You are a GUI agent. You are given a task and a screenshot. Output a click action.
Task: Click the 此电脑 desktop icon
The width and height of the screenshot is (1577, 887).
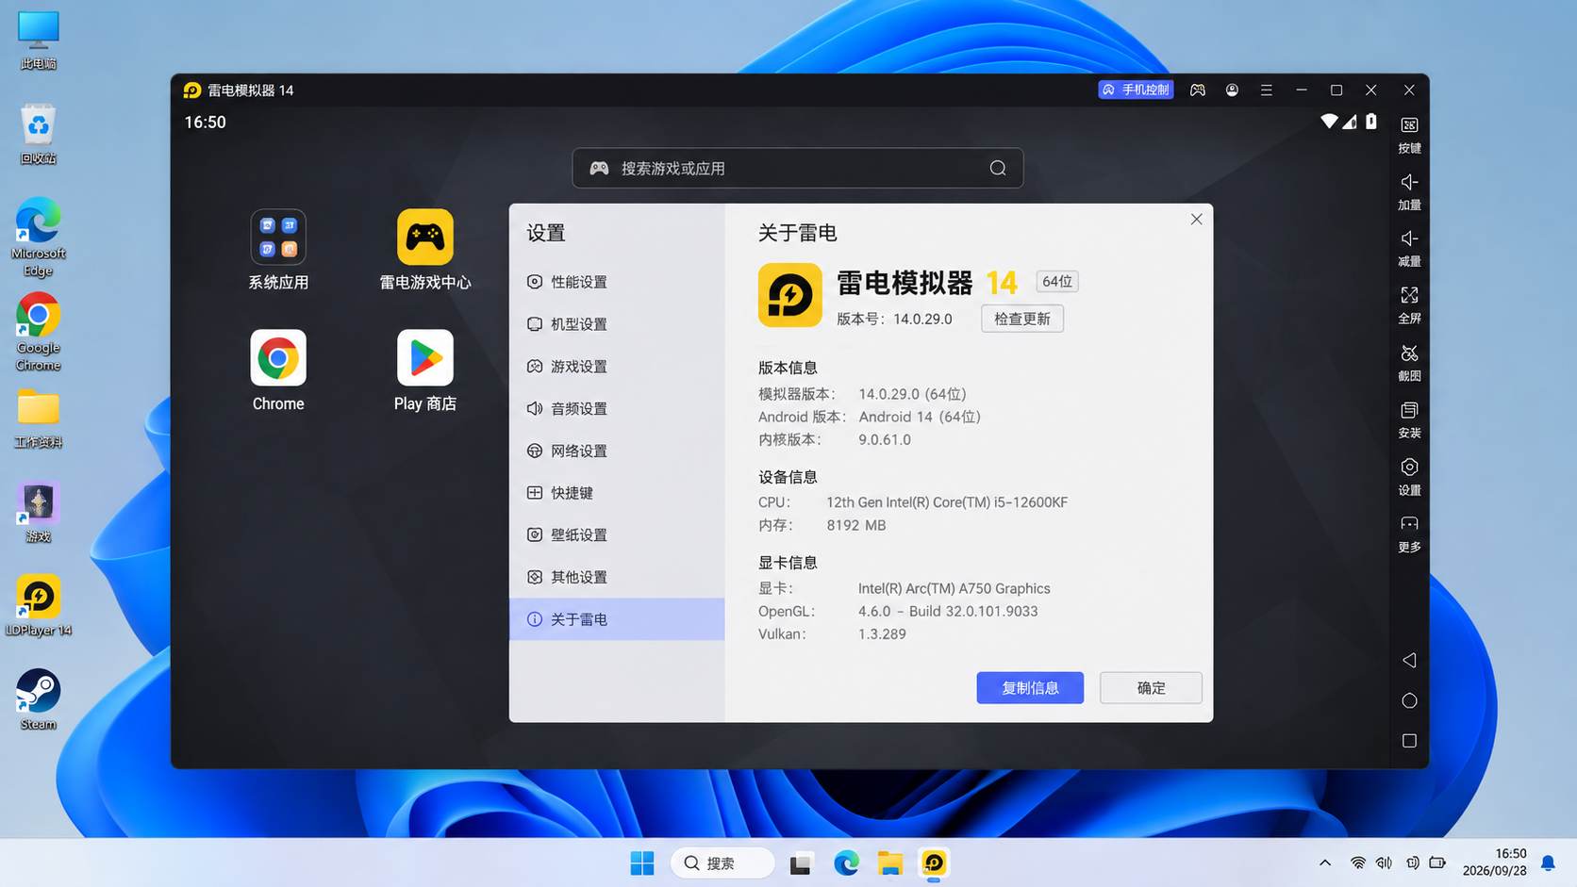(x=39, y=41)
